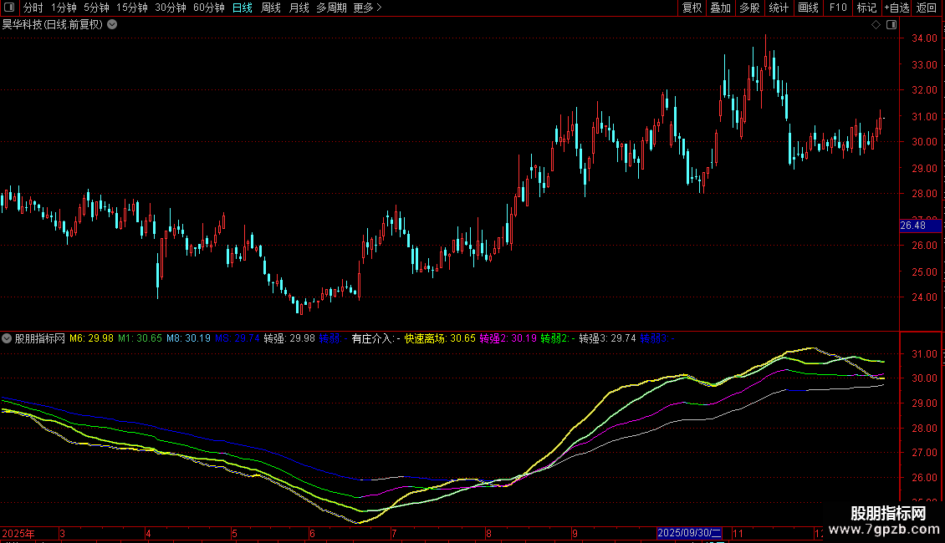Screen dimensions: 945x543
Task: Click the 26.48 price marker on axis
Action: tap(912, 226)
